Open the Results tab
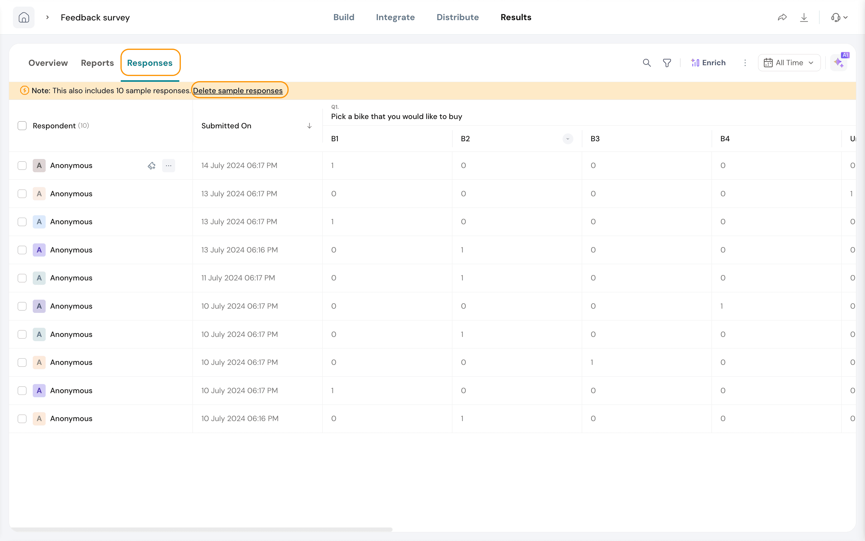865x541 pixels. tap(516, 17)
